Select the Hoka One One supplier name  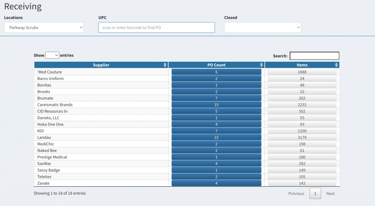click(50, 125)
